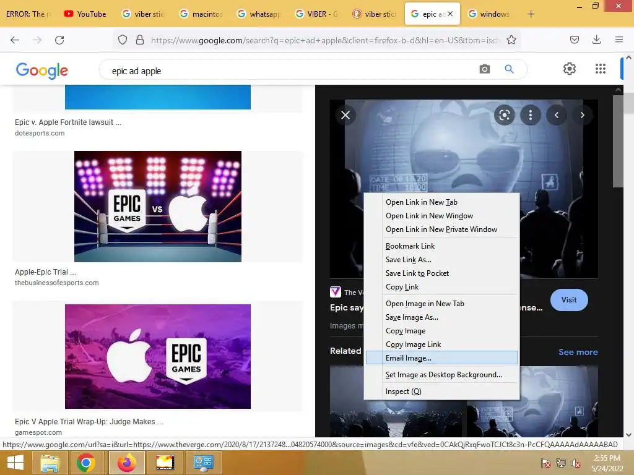Switch to the ERROR: The tab

pyautogui.click(x=28, y=14)
